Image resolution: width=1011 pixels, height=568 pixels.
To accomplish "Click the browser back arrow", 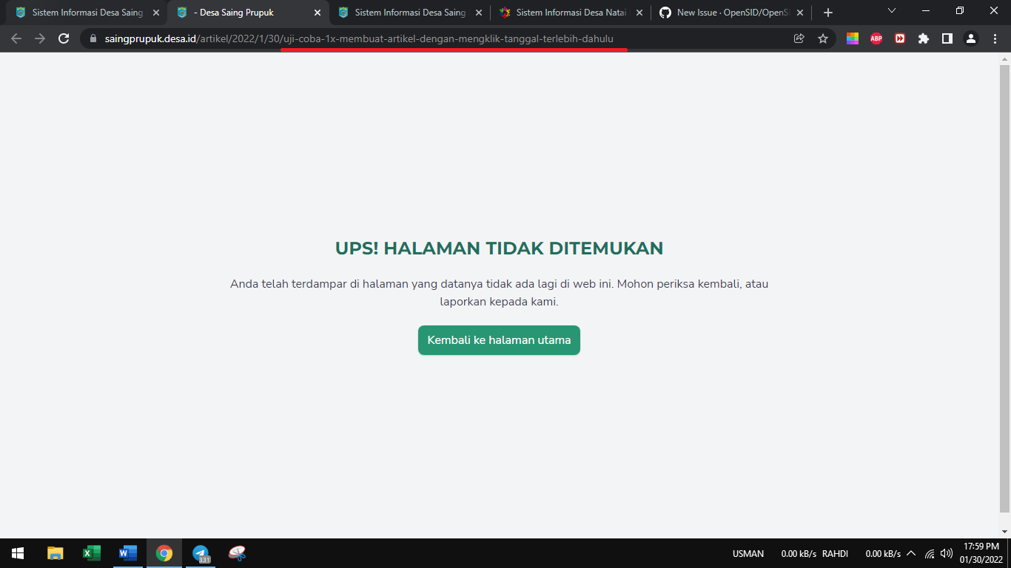I will pyautogui.click(x=16, y=38).
